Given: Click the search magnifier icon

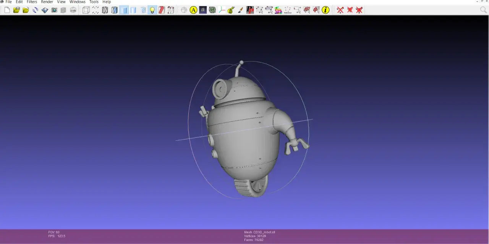Looking at the screenshot, I should [483, 10].
